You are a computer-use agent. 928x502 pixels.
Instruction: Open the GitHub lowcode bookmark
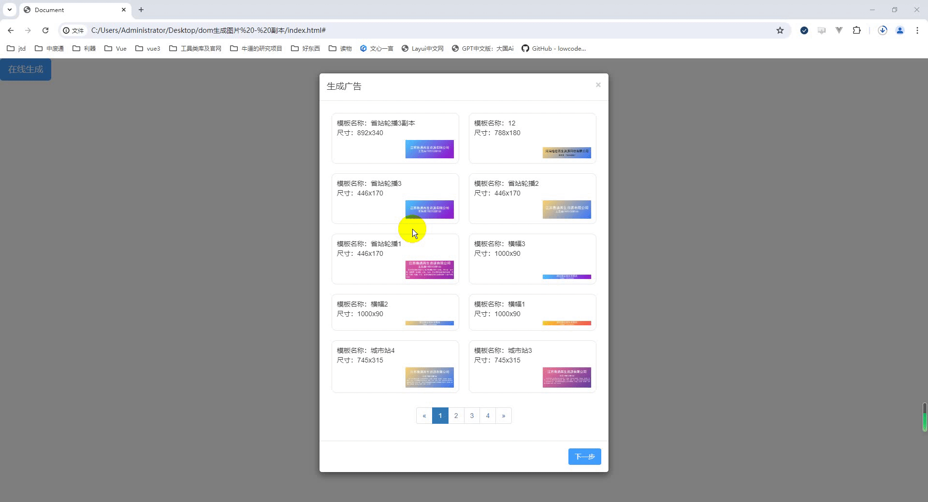[x=554, y=48]
